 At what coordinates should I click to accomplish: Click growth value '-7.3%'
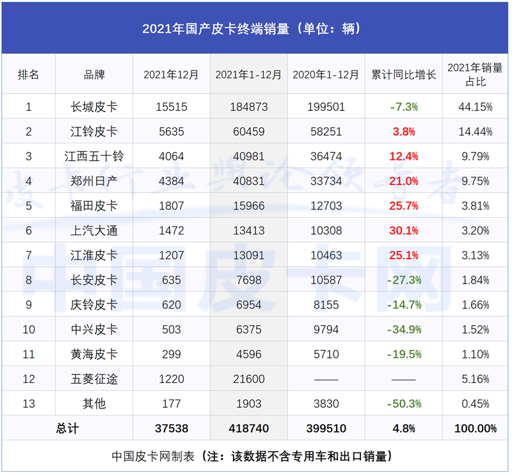(x=404, y=107)
